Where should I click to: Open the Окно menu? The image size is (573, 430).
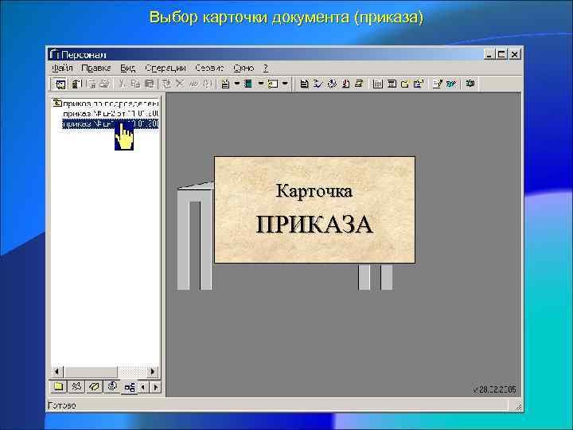pos(244,68)
